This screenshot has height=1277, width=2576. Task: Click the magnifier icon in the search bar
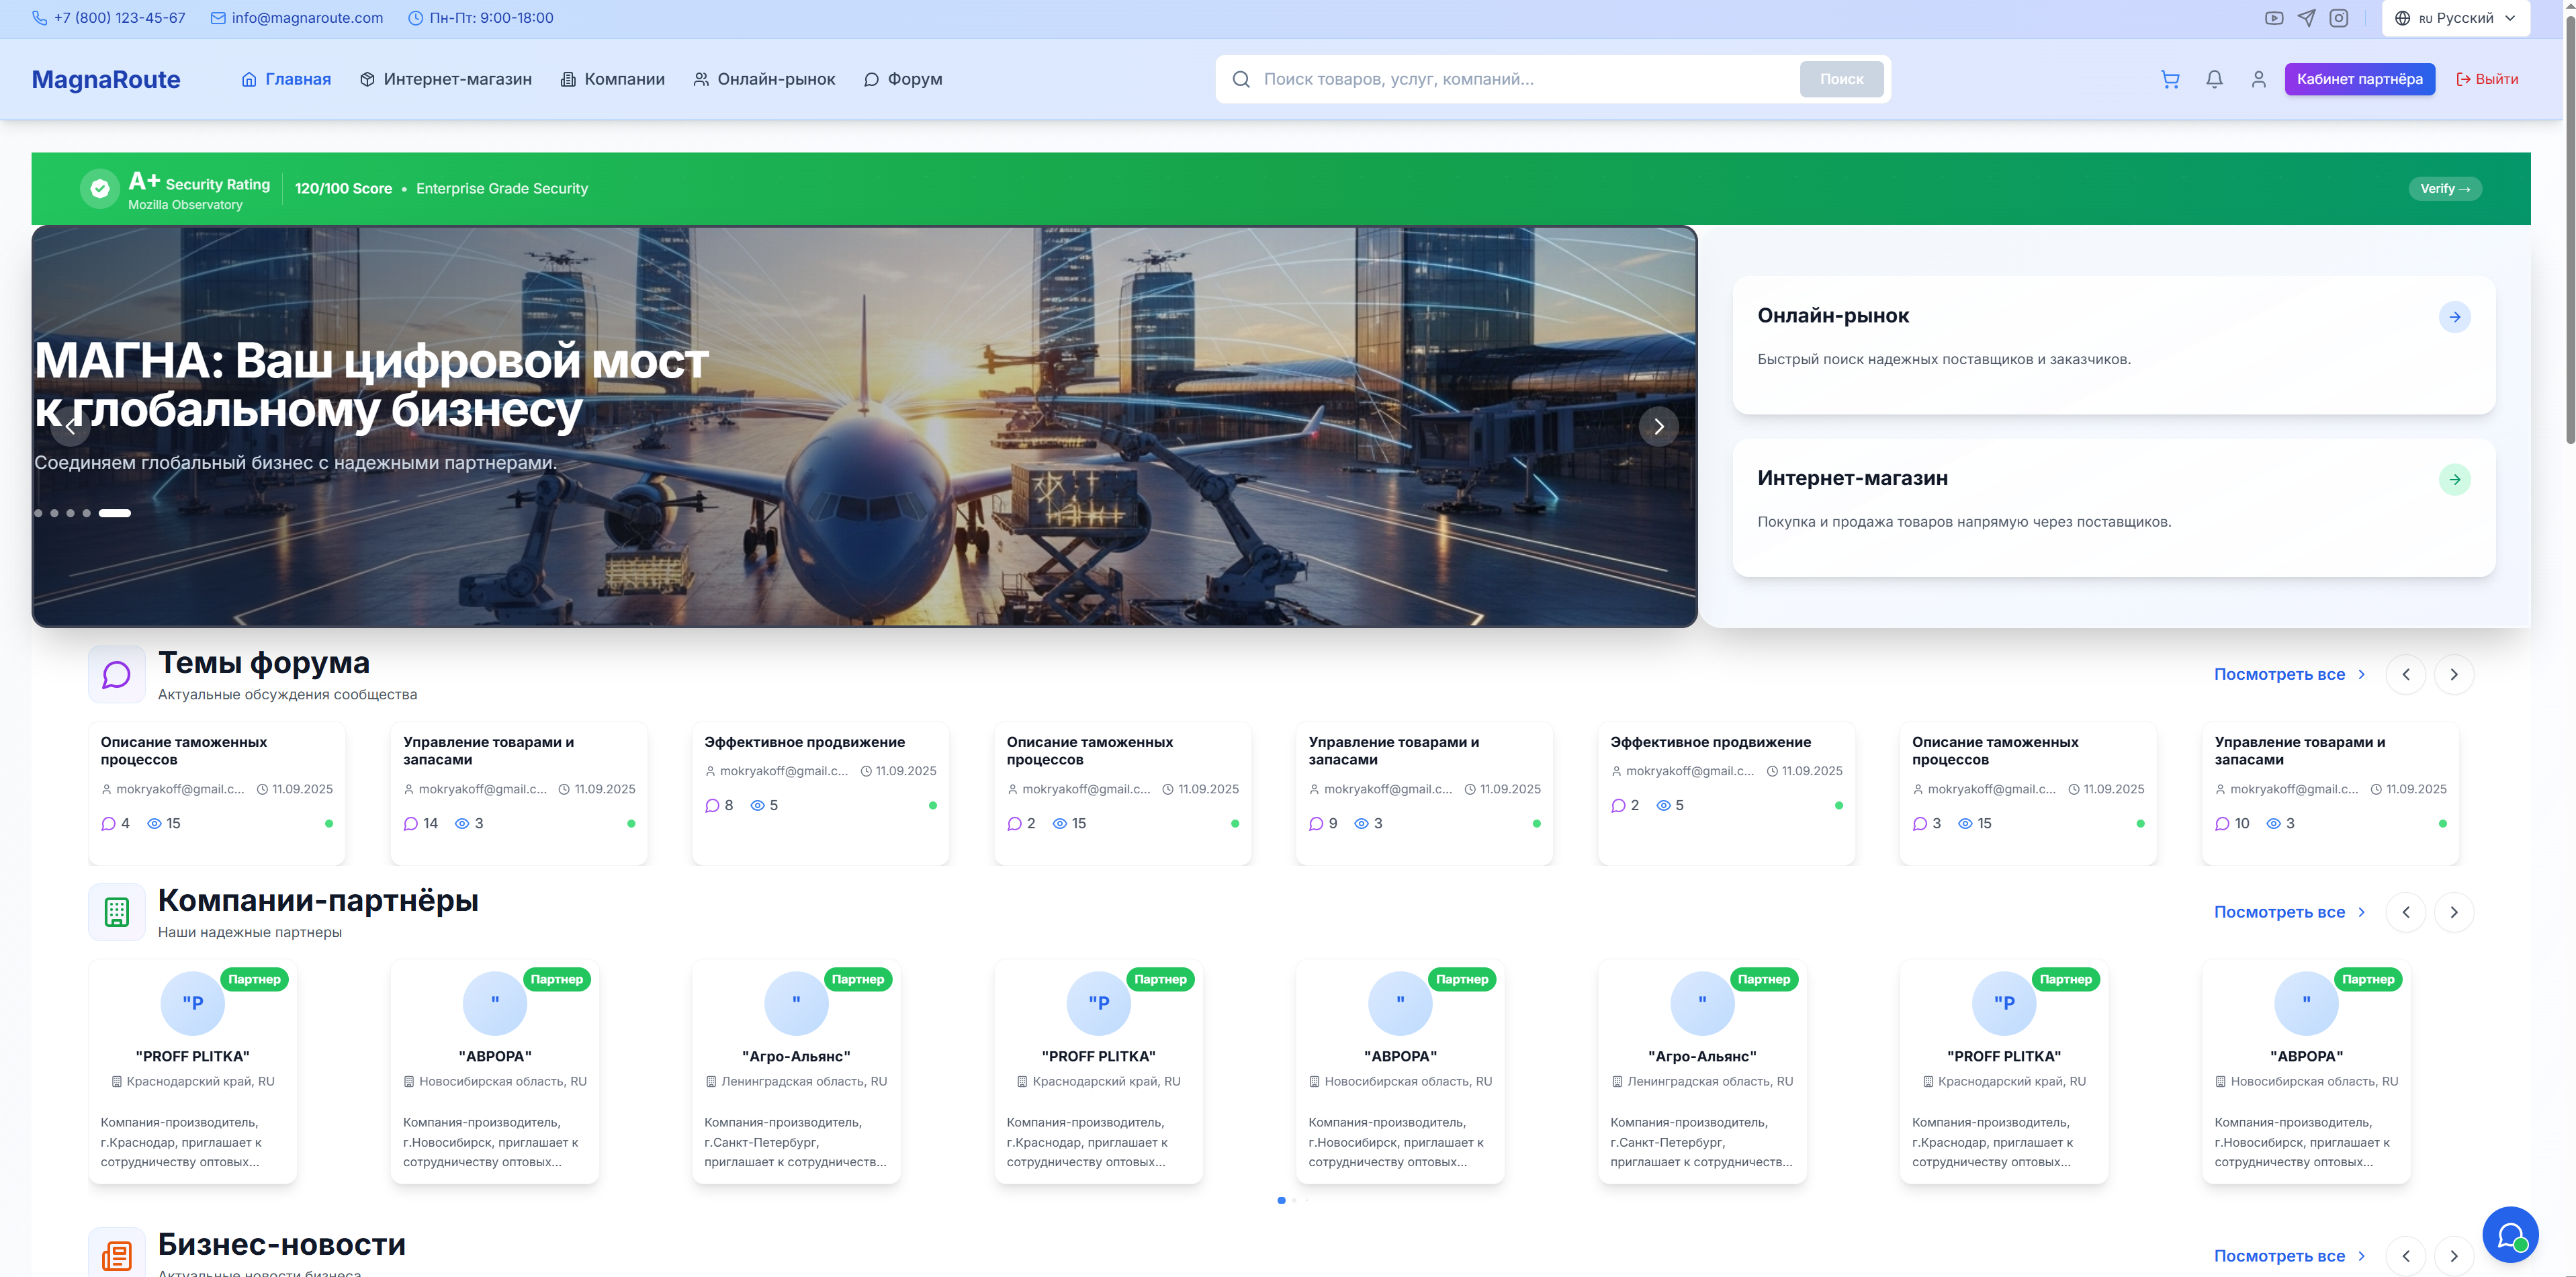coord(1241,78)
